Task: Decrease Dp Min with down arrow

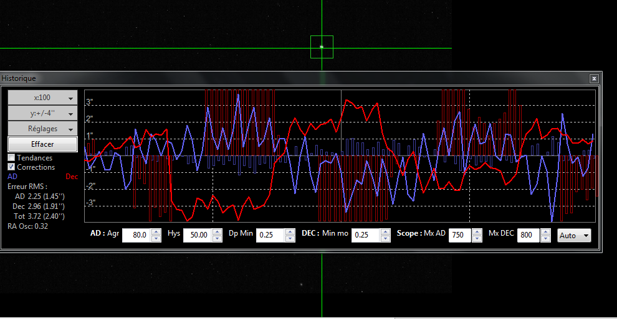Action: pos(290,239)
